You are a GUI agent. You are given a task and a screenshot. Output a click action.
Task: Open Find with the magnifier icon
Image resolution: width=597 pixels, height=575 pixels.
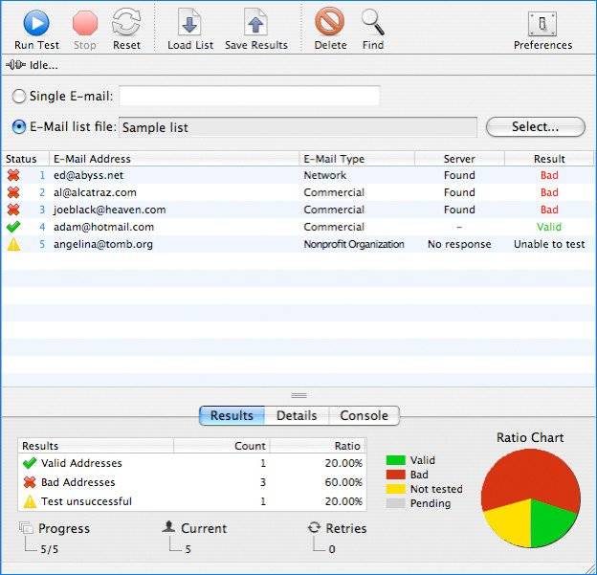[373, 22]
